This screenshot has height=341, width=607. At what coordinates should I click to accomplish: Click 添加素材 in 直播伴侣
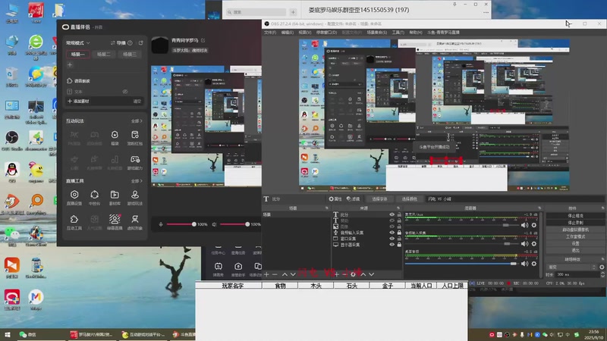[x=79, y=102]
